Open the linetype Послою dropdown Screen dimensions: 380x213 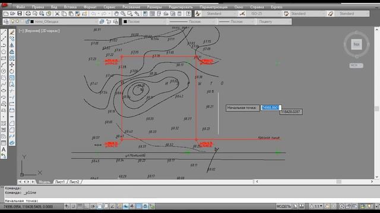click(192, 22)
